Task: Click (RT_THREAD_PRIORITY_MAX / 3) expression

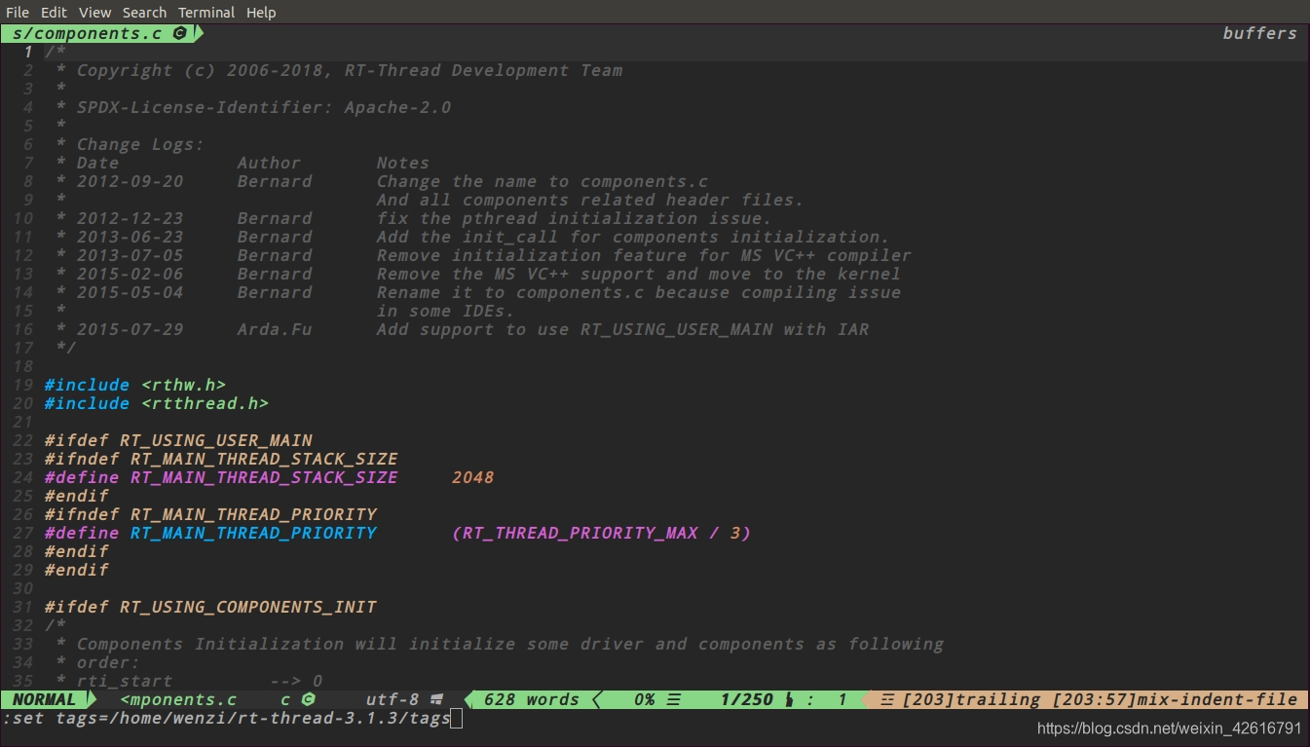Action: [601, 533]
